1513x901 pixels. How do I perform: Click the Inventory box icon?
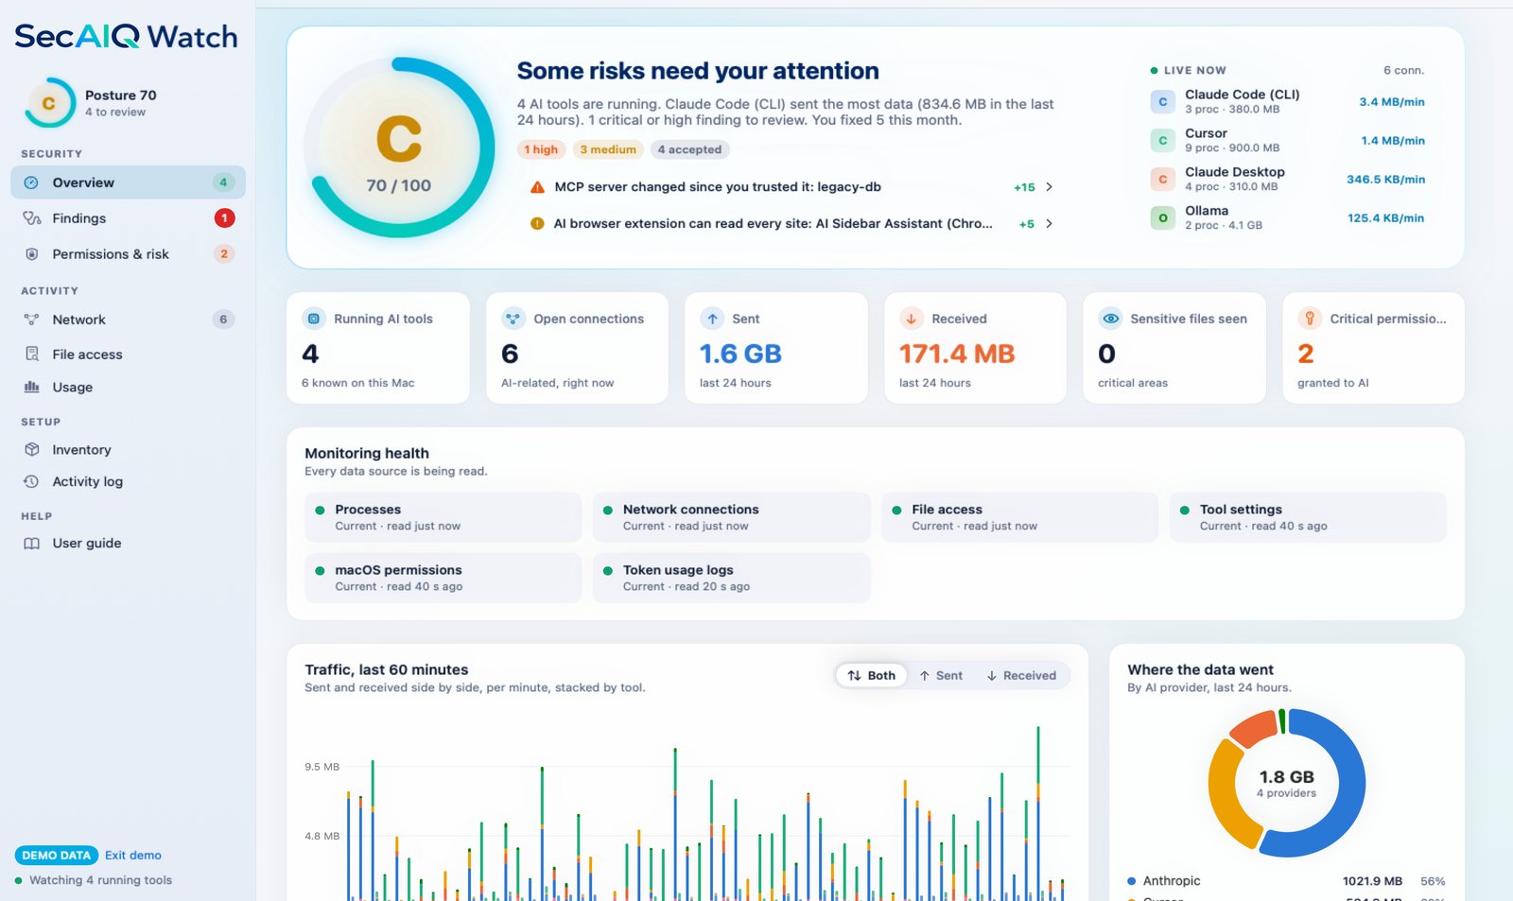[x=31, y=450]
